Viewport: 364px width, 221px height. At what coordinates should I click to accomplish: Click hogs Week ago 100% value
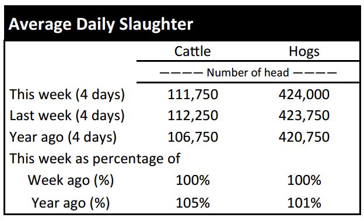coord(304,180)
